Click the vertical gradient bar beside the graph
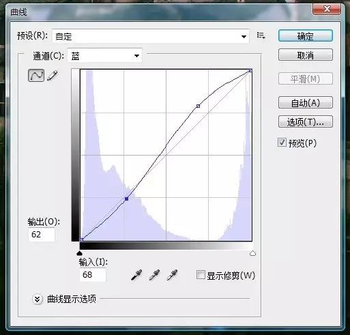 coord(75,155)
